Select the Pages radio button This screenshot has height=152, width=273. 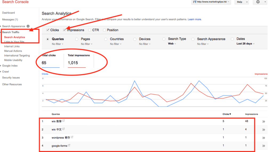pyautogui.click(x=77, y=39)
